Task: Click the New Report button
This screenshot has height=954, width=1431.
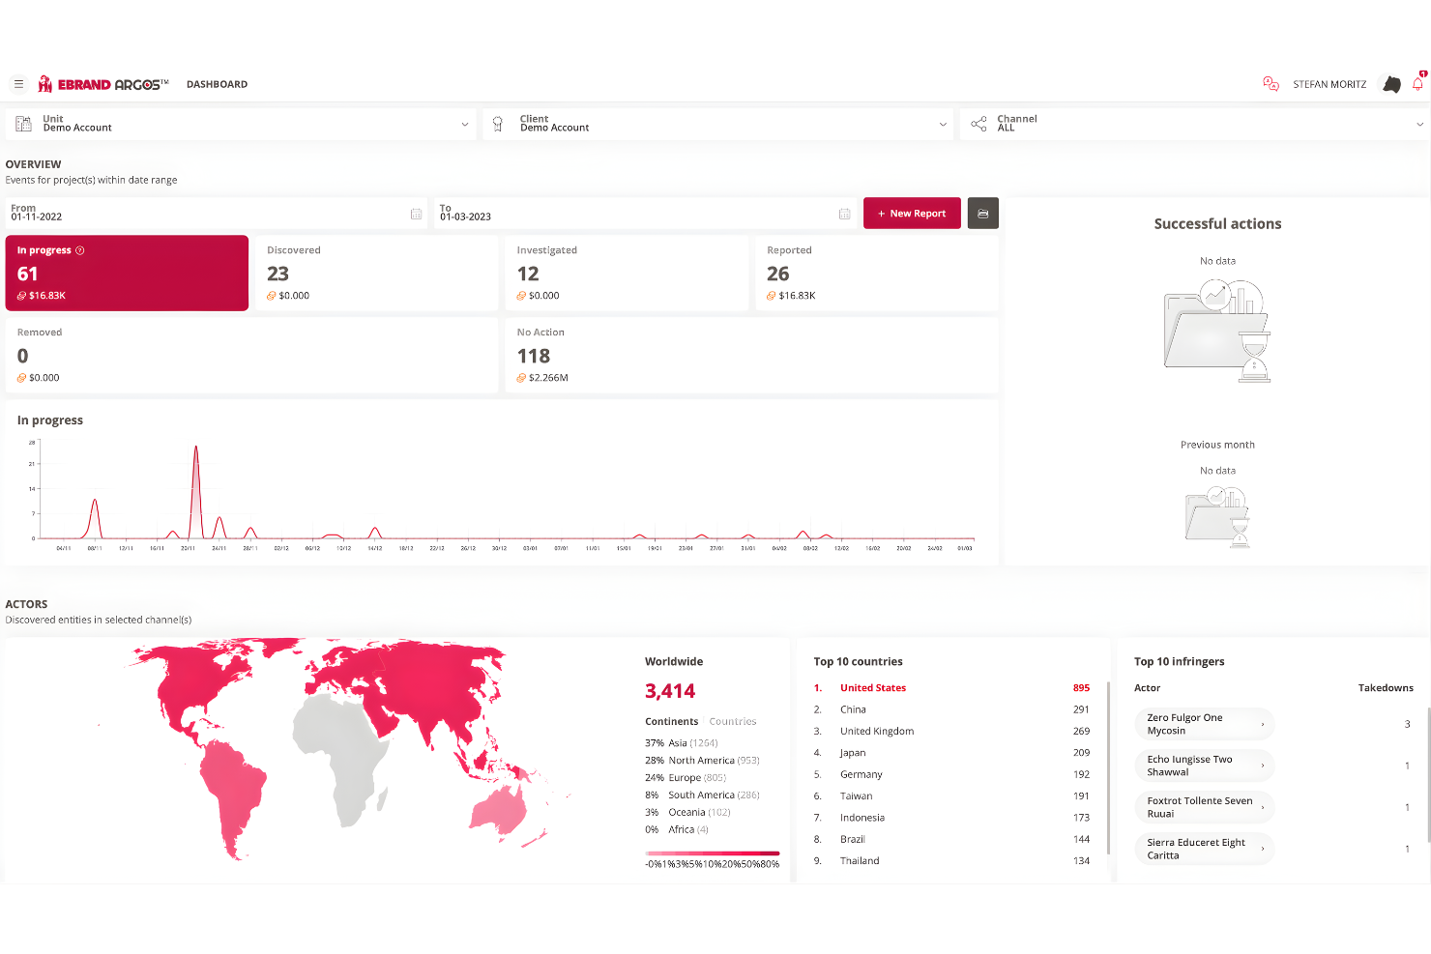Action: tap(911, 213)
